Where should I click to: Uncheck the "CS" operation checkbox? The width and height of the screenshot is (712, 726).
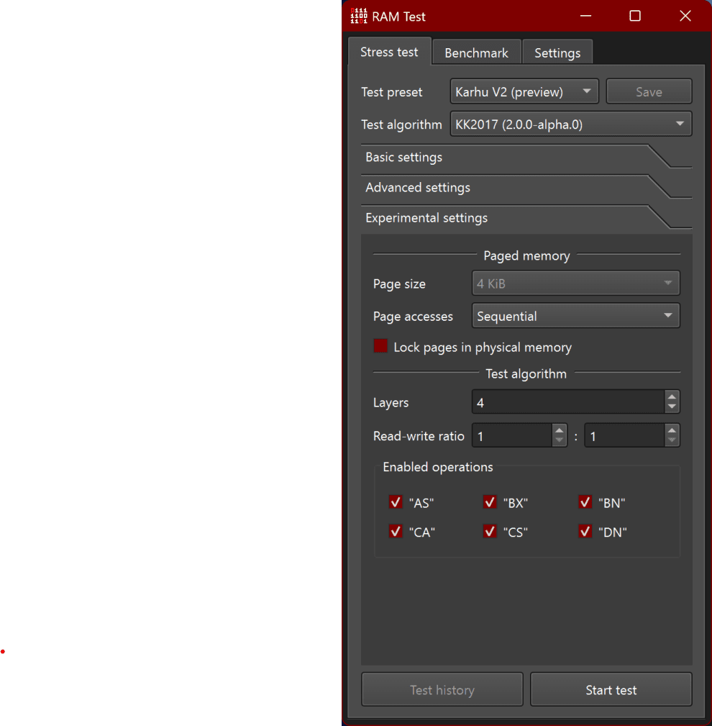[x=490, y=531]
